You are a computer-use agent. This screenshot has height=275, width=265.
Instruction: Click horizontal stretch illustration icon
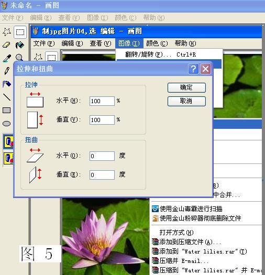tap(35, 100)
